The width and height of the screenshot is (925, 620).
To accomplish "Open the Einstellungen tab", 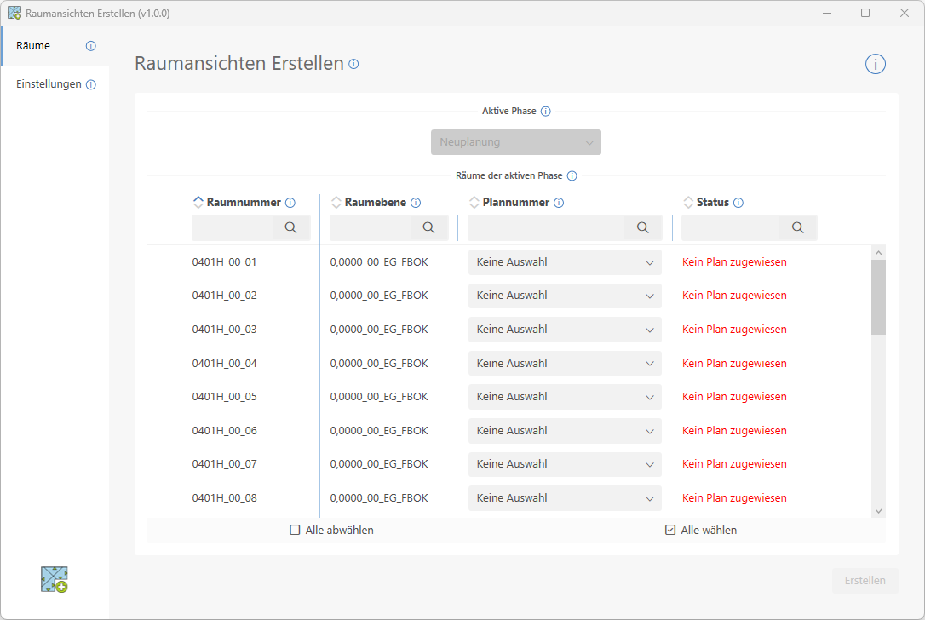I will [49, 84].
